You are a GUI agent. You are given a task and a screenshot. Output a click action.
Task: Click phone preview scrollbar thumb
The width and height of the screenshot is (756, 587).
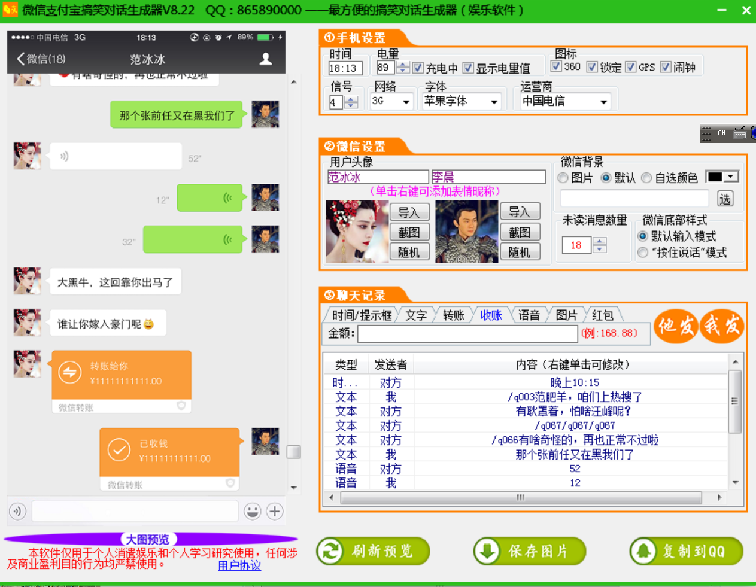click(x=293, y=452)
